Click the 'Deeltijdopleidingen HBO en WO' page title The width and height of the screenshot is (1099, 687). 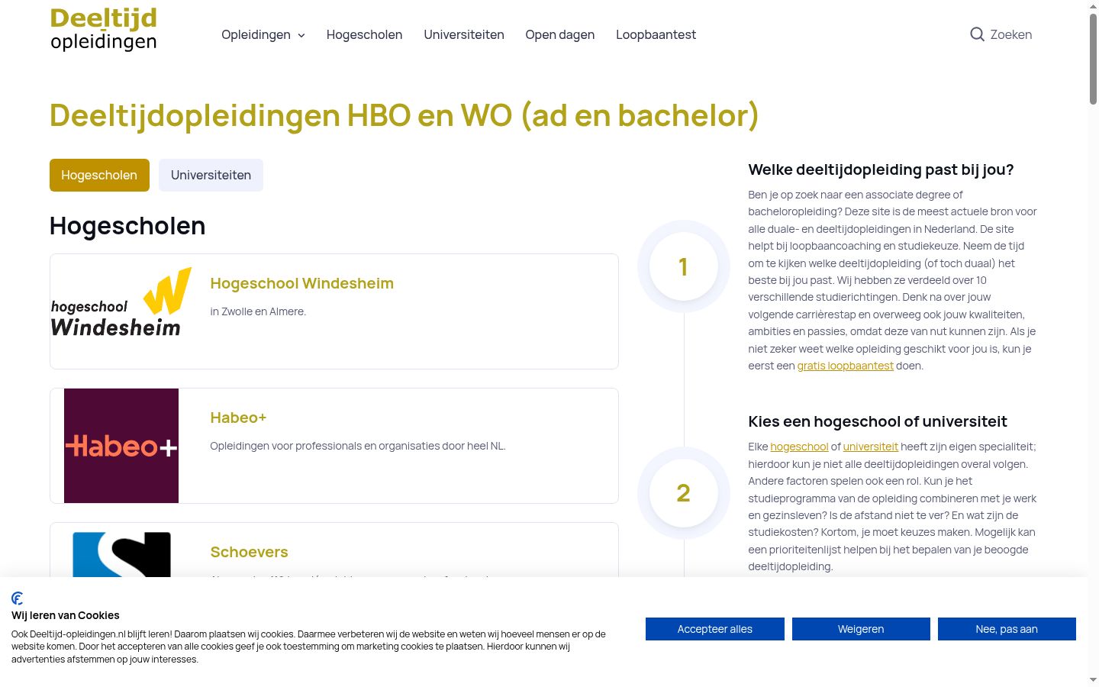[404, 115]
